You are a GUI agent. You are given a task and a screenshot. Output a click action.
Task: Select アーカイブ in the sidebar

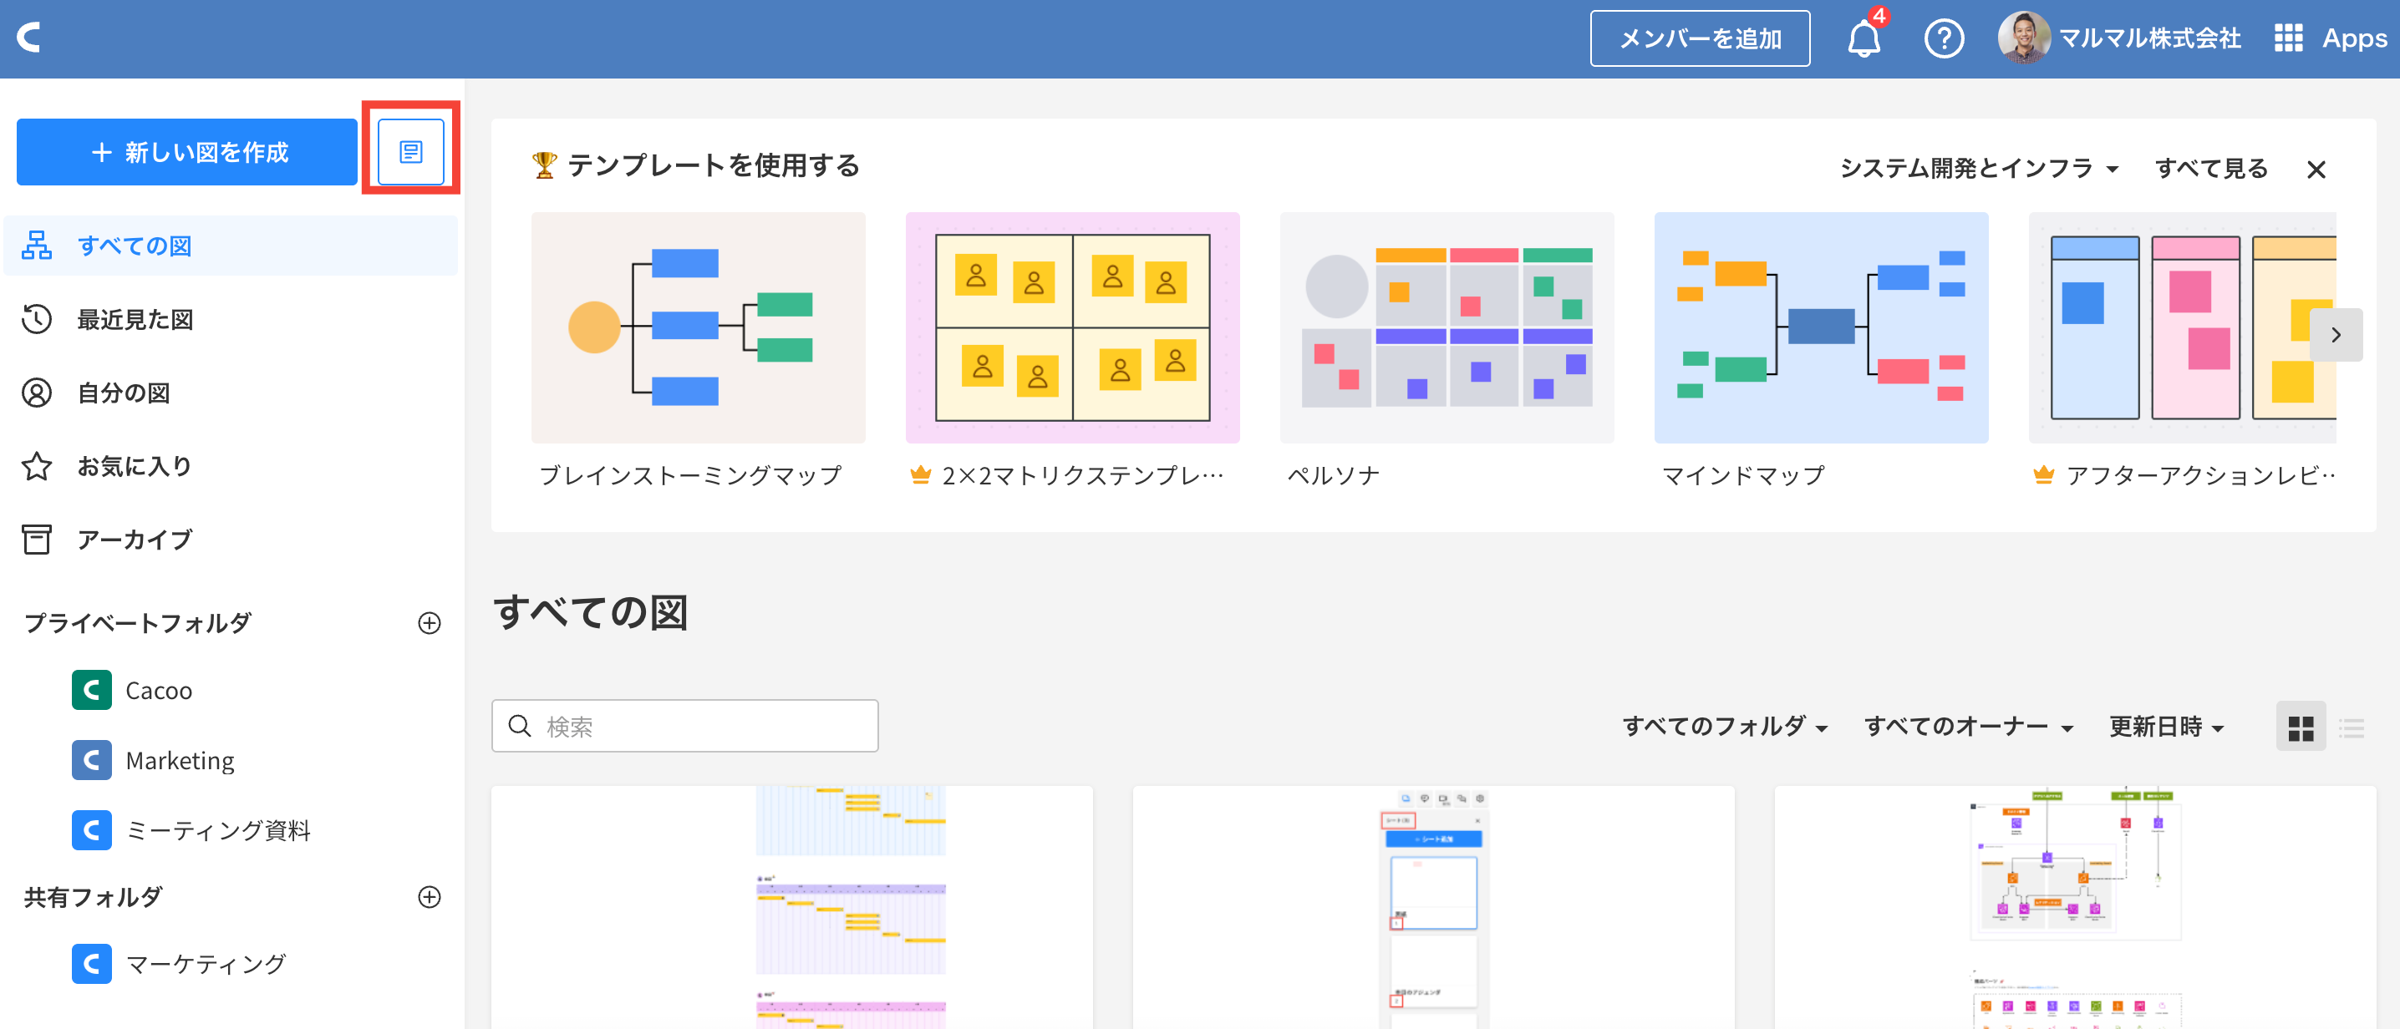click(x=231, y=540)
